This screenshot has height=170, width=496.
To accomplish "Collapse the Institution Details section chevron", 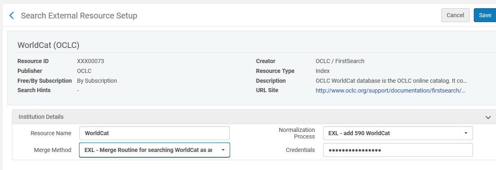I will point(488,117).
